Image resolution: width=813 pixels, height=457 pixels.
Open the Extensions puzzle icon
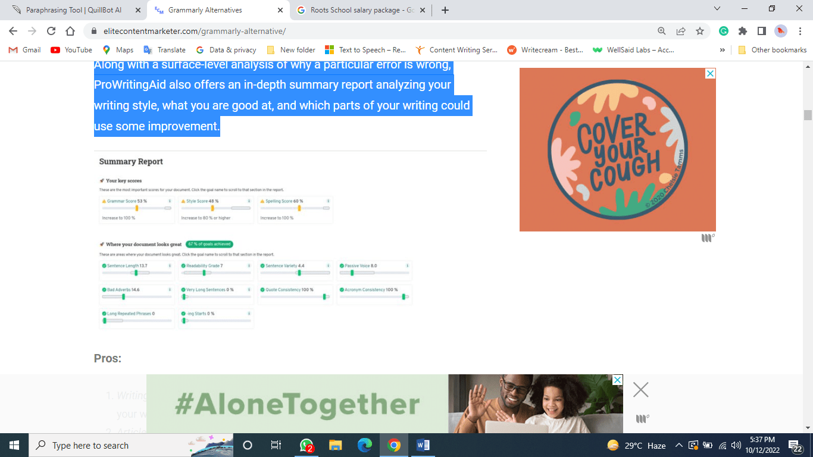743,31
